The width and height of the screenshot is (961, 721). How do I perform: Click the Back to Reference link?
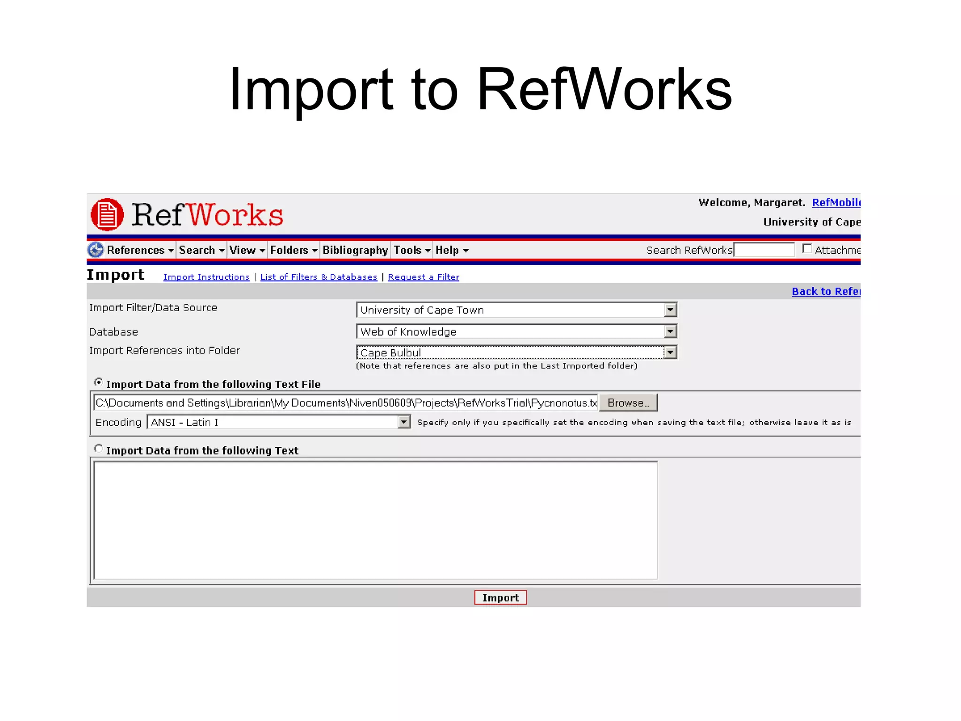point(826,291)
